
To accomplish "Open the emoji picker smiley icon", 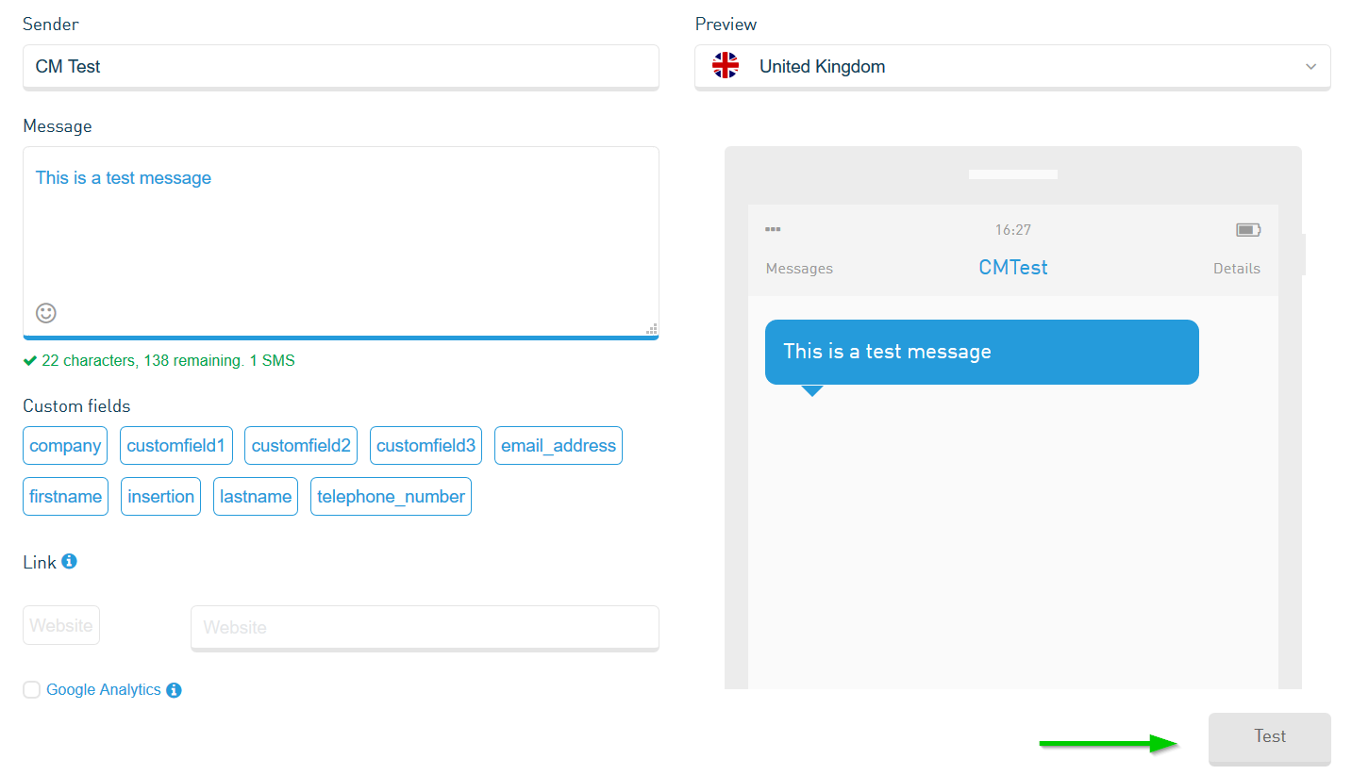I will 46,313.
